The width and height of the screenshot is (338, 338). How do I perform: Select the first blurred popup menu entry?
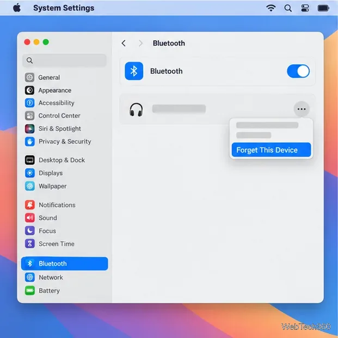click(267, 125)
